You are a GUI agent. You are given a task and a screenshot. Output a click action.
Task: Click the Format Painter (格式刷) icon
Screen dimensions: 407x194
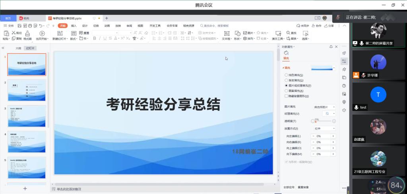pyautogui.click(x=27, y=34)
